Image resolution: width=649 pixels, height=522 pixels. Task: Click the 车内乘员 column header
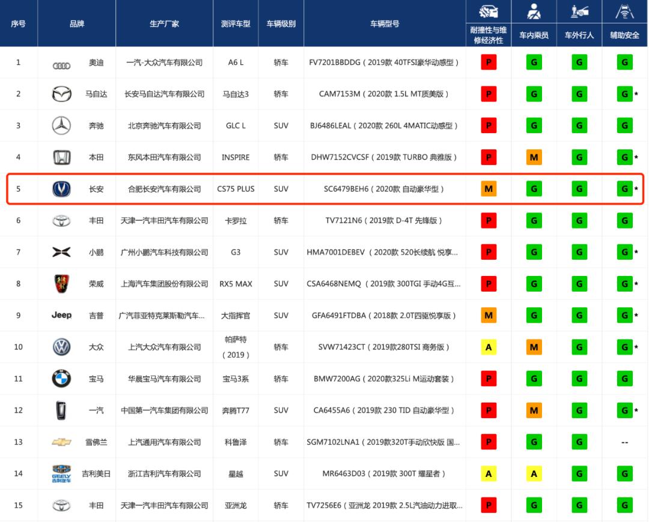tap(534, 35)
